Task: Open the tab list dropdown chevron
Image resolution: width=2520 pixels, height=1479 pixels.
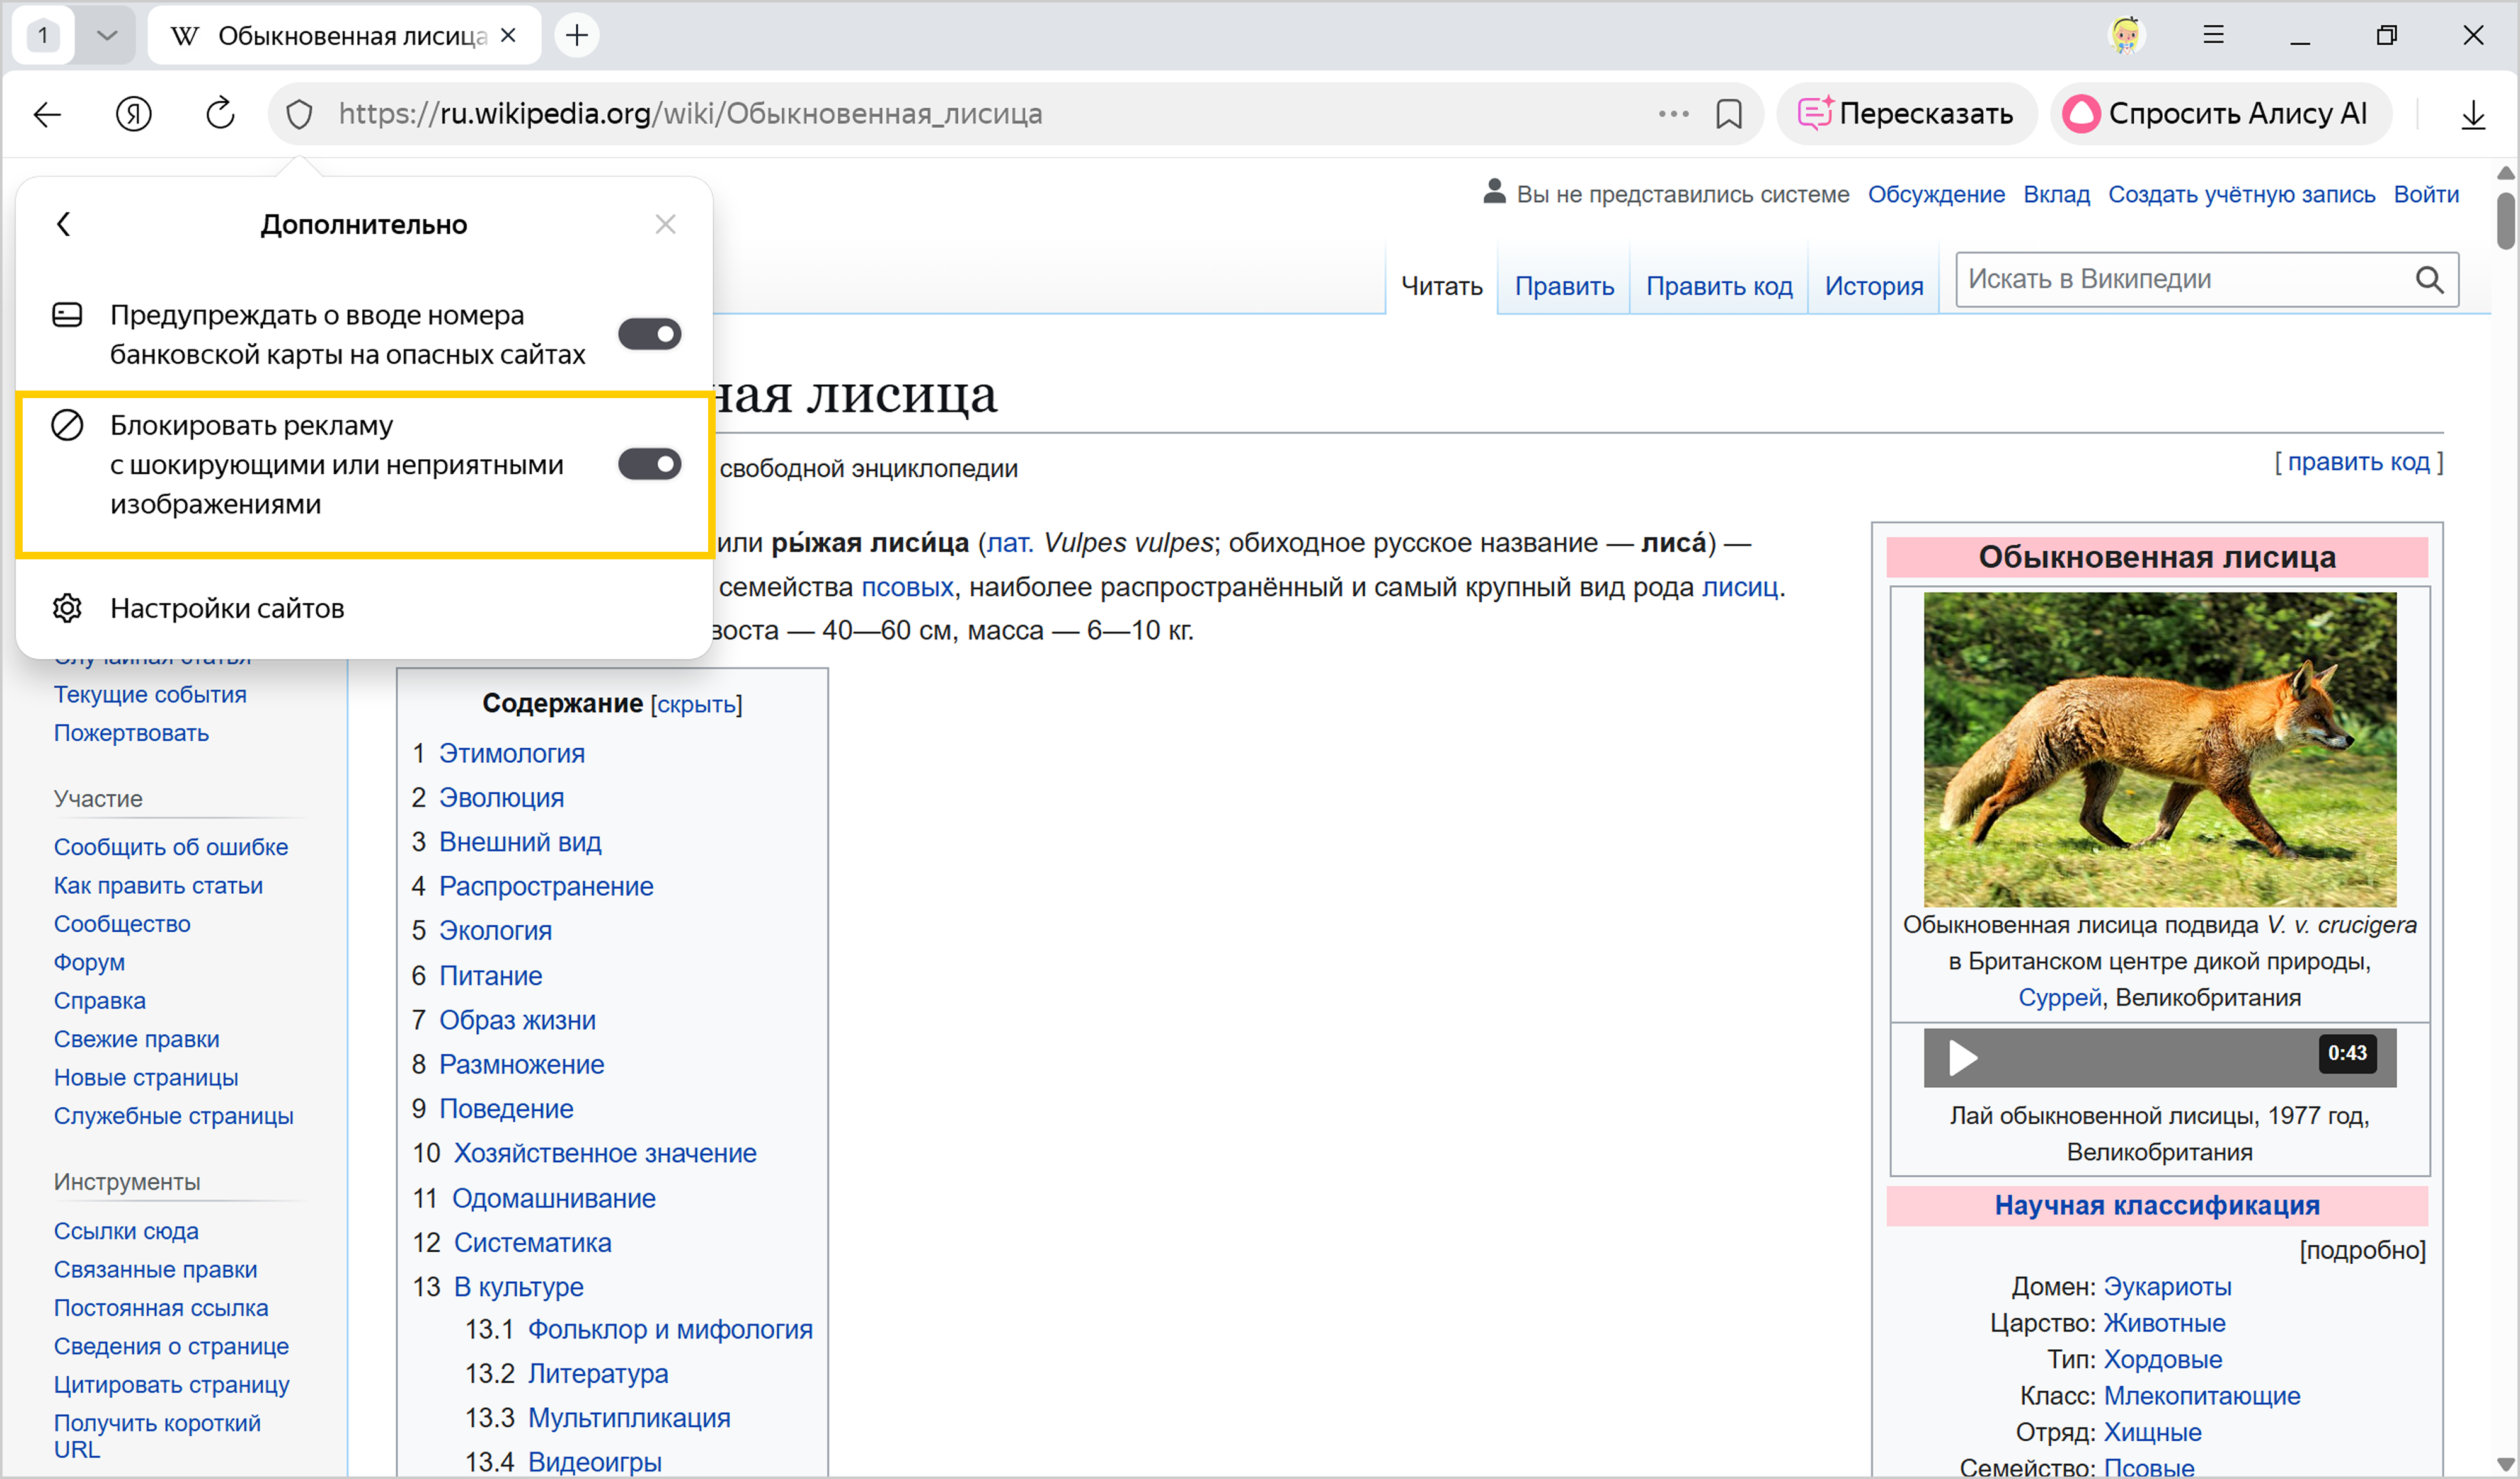Action: click(x=106, y=35)
